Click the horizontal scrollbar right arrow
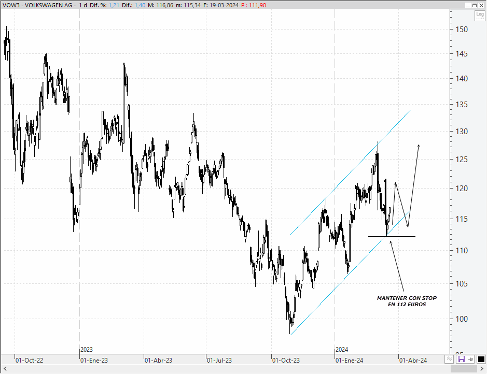 pos(482,369)
